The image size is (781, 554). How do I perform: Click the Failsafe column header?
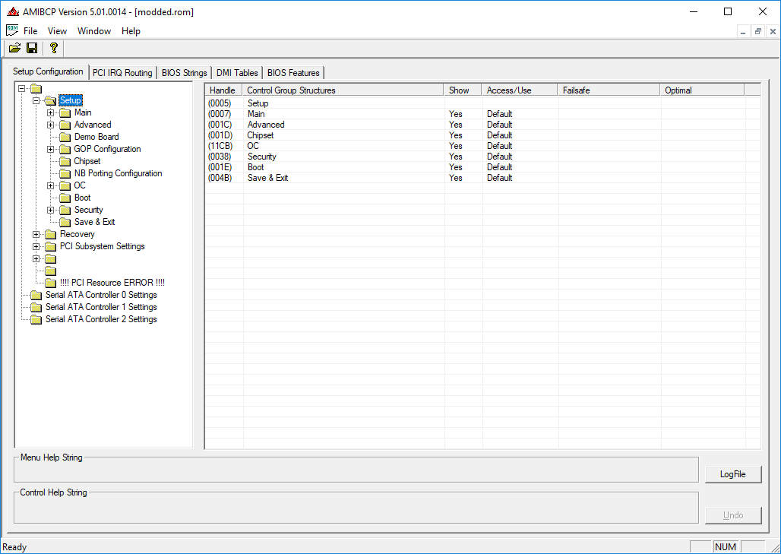click(609, 90)
